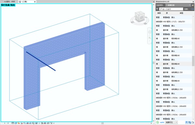Click the funnel filter icon beside search

pos(157,9)
